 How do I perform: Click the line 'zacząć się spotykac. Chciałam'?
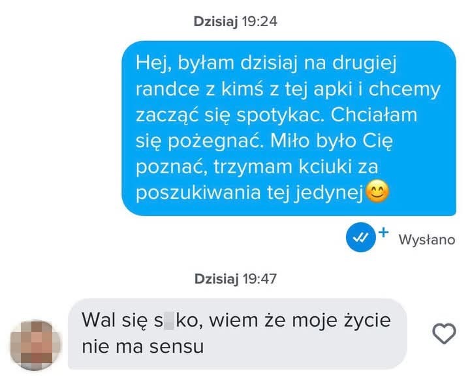(276, 115)
